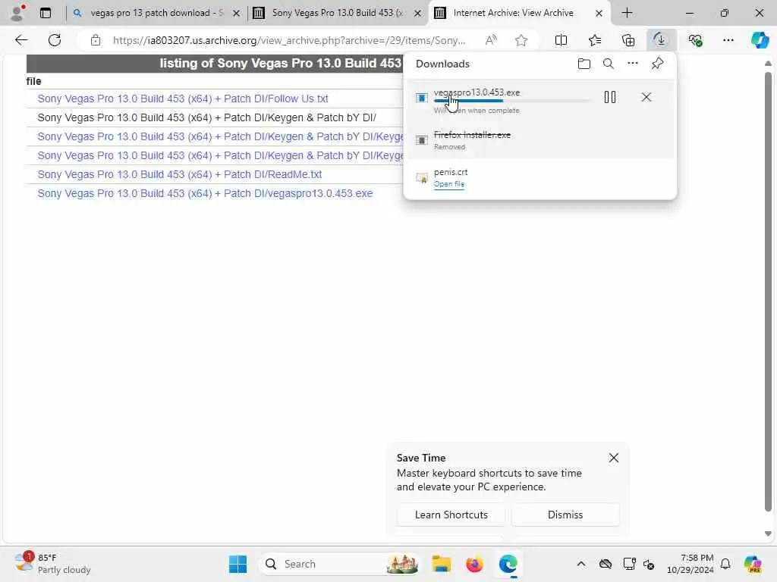The width and height of the screenshot is (777, 582).
Task: Add page to favorites star
Action: [x=521, y=40]
